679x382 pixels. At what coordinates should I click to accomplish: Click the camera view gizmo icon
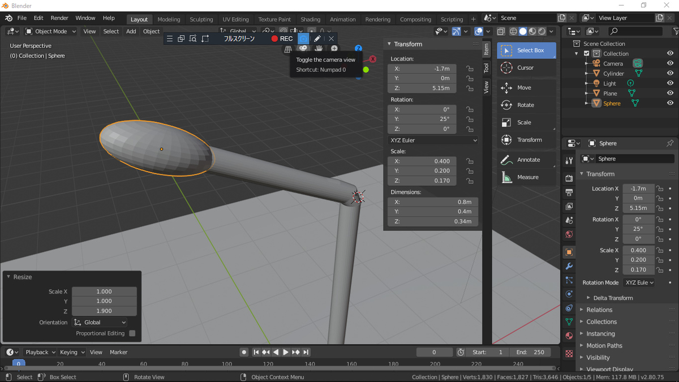(x=303, y=48)
